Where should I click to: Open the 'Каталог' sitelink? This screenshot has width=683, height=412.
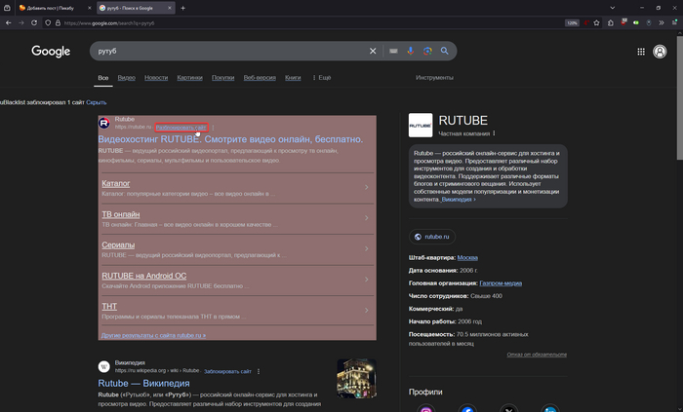coord(116,183)
